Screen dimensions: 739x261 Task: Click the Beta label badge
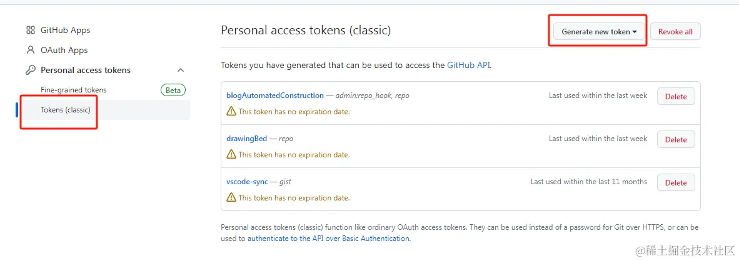(x=173, y=90)
